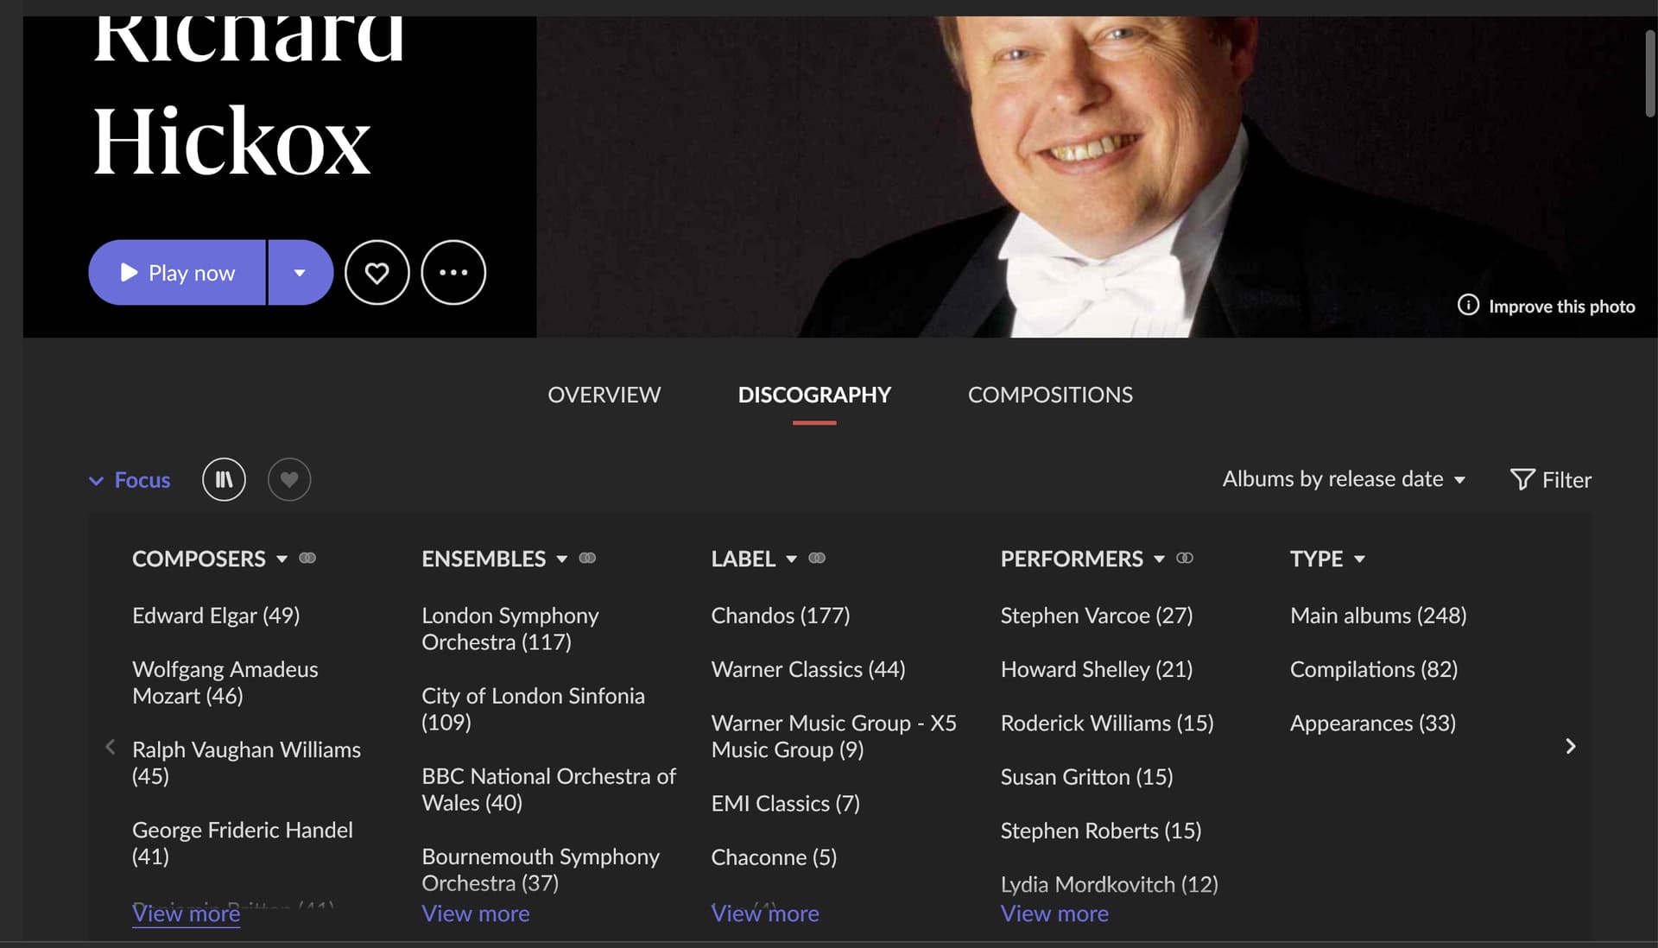Toggle the library-only focus button
This screenshot has width=1658, height=948.
(x=224, y=479)
